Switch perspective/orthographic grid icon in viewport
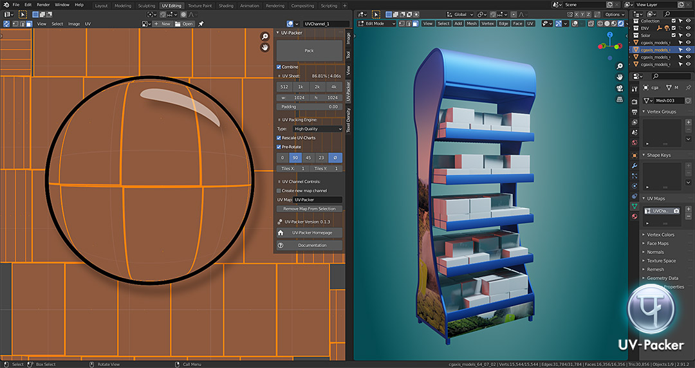 [x=620, y=99]
